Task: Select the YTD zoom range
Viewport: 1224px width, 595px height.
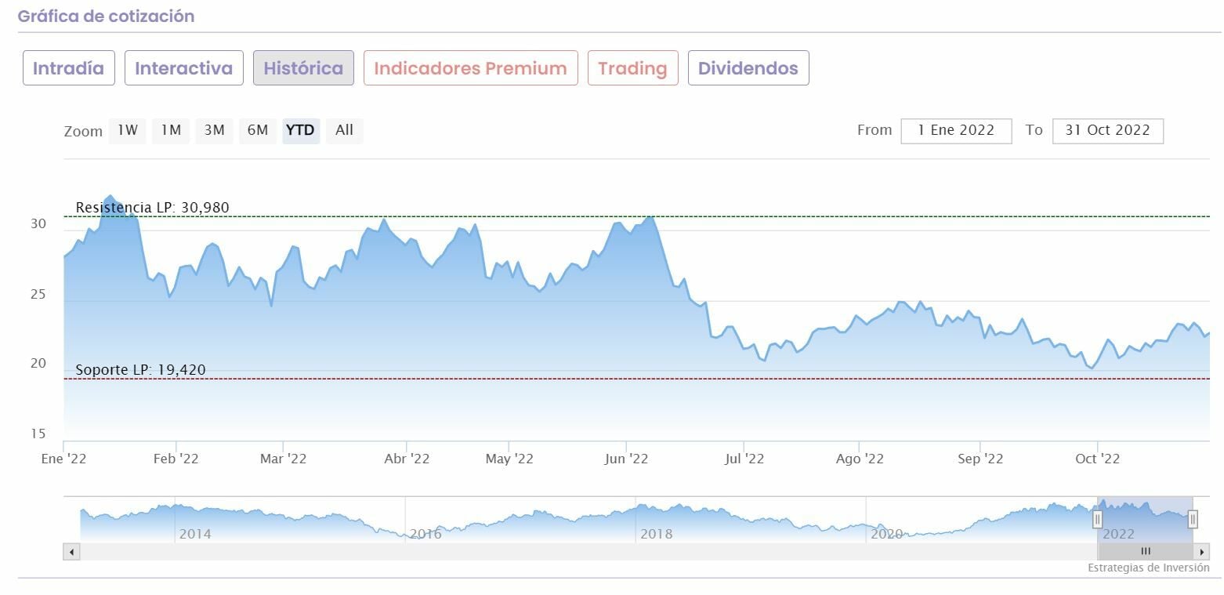Action: (x=300, y=130)
